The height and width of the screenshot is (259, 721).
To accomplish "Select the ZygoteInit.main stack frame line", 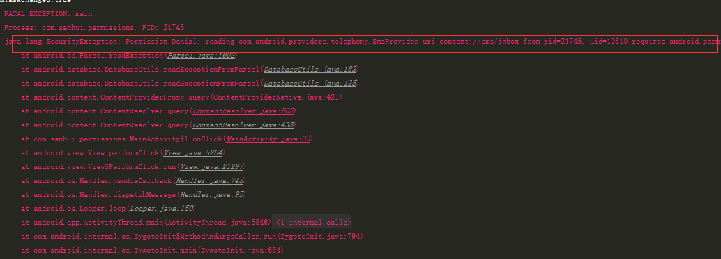I will (x=152, y=251).
